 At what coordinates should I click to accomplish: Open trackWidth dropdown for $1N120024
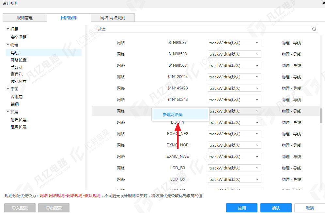[234, 77]
